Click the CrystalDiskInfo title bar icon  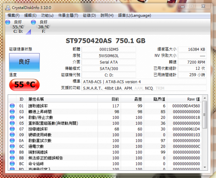click(x=8, y=7)
